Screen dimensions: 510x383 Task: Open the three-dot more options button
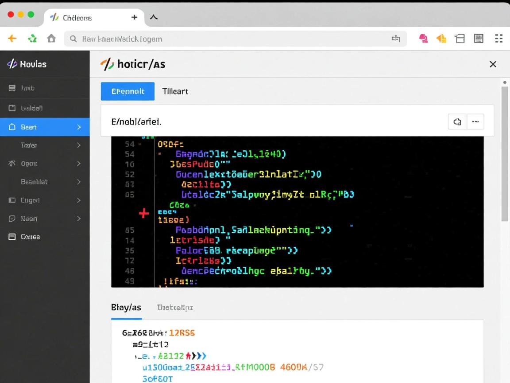(x=475, y=121)
